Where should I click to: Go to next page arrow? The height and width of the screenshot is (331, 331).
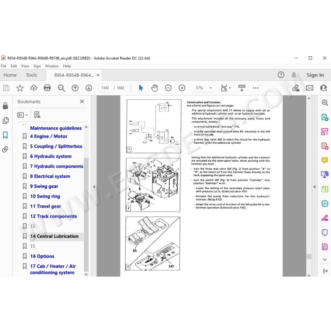(x=89, y=88)
